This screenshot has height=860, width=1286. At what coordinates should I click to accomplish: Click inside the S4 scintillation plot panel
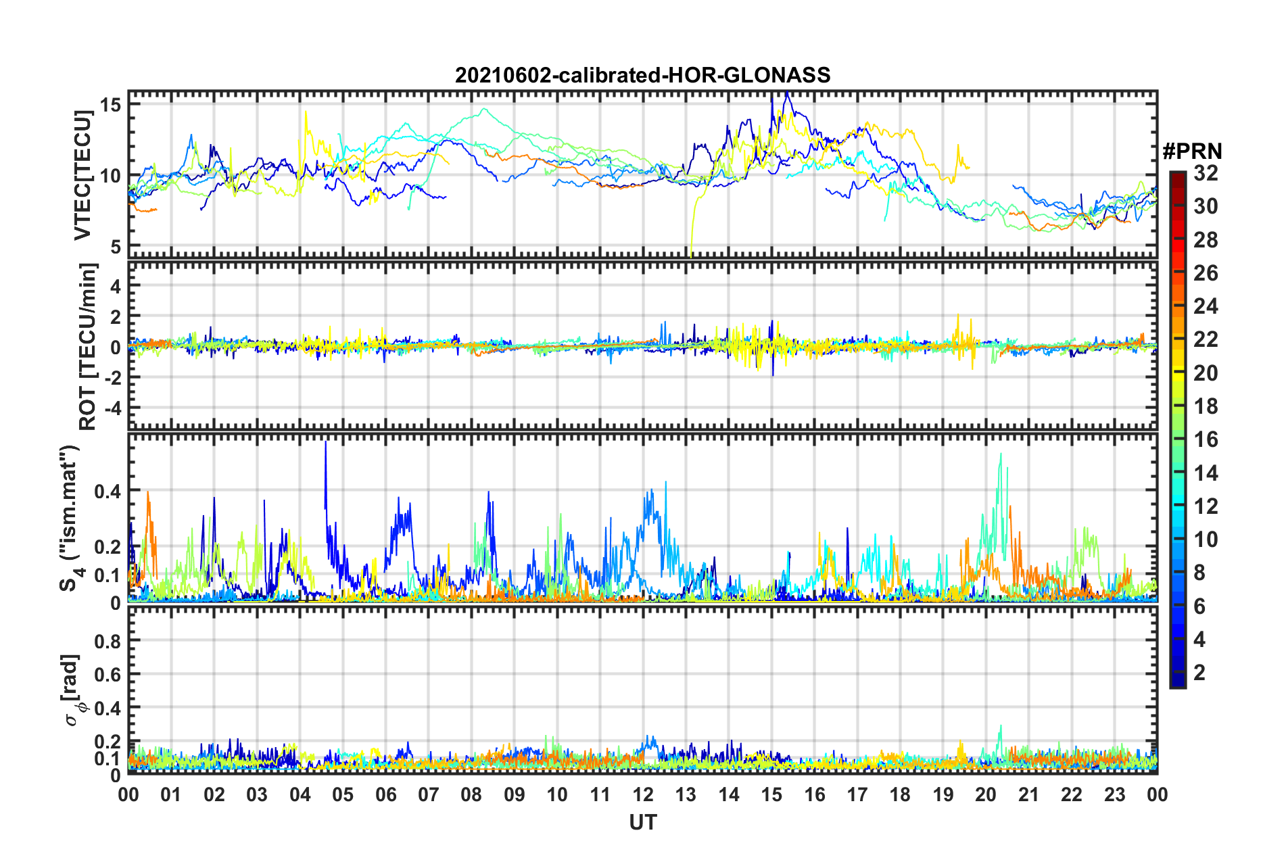(642, 517)
